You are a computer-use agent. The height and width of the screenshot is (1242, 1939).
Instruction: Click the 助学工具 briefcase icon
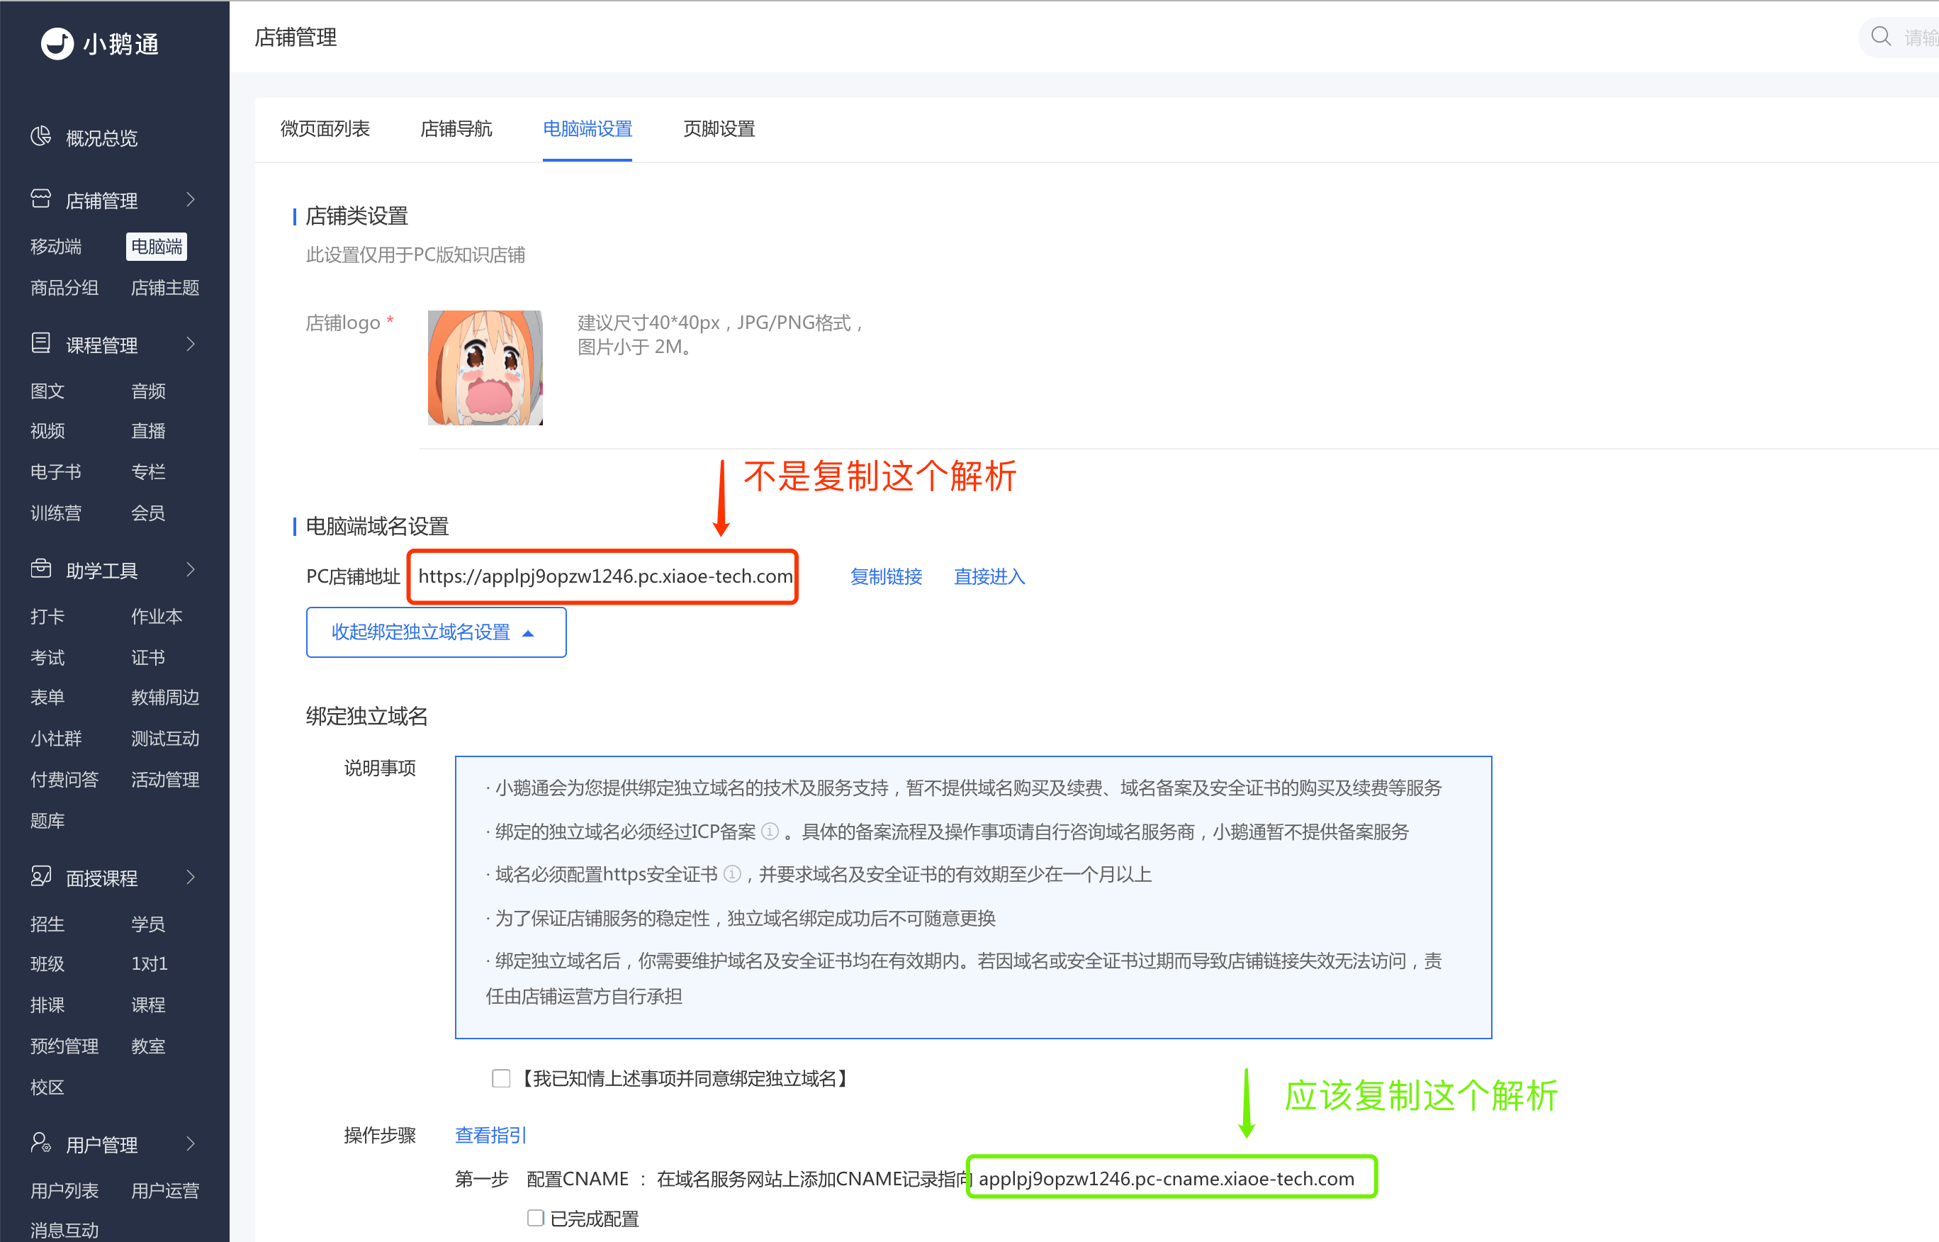pyautogui.click(x=40, y=569)
